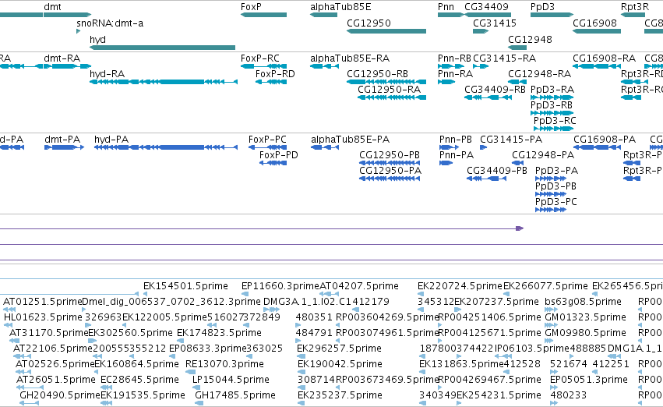Select the snoRNA:dmt-a gene label
This screenshot has width=663, height=407.
110,23
